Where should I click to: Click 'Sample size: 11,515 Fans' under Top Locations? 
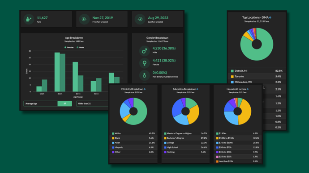click(257, 21)
